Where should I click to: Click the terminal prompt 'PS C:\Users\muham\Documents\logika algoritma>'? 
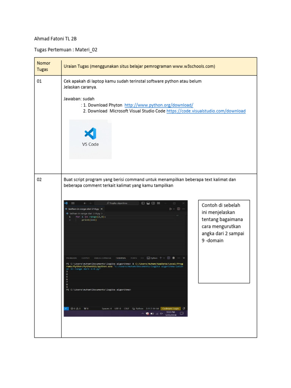point(99,289)
